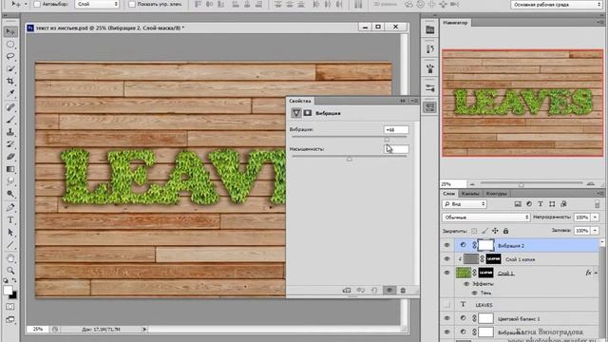
Task: Show the LEAVES text layer
Action: click(447, 305)
